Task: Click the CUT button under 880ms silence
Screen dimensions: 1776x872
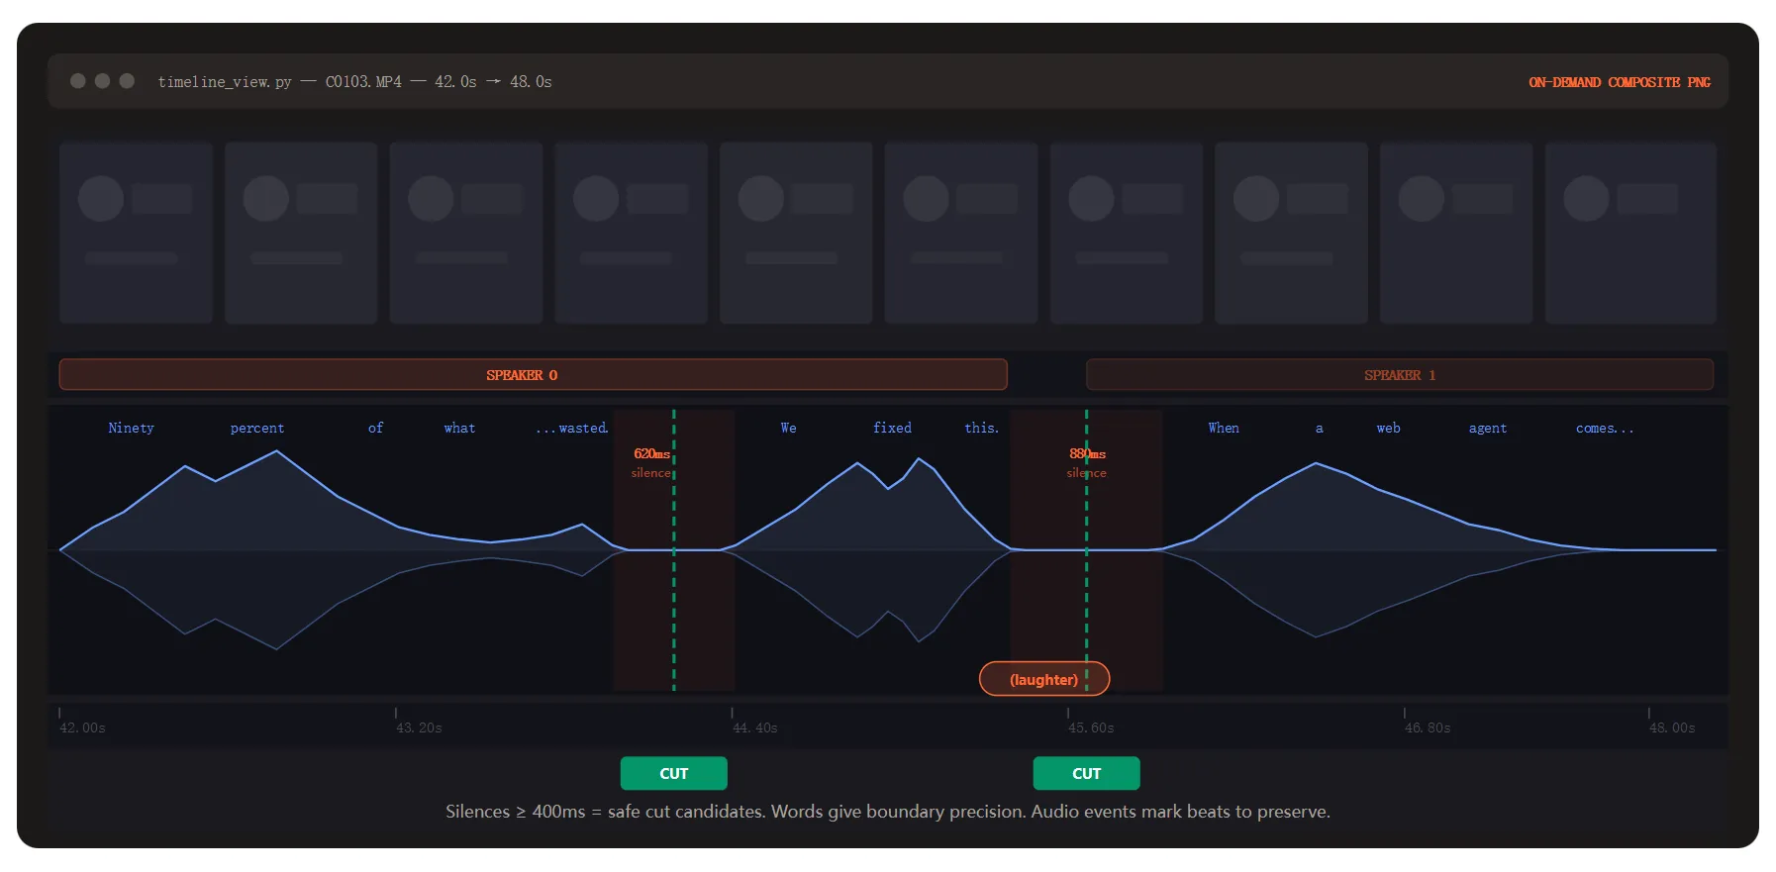Action: (x=1086, y=773)
